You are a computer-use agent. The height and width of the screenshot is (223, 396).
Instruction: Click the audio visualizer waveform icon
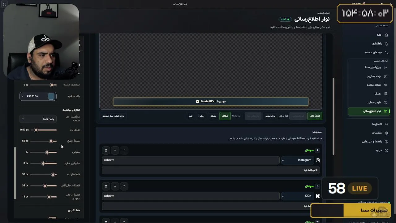point(385,68)
